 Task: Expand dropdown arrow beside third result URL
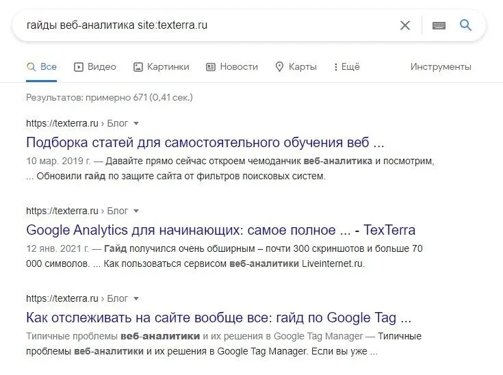pyautogui.click(x=136, y=299)
